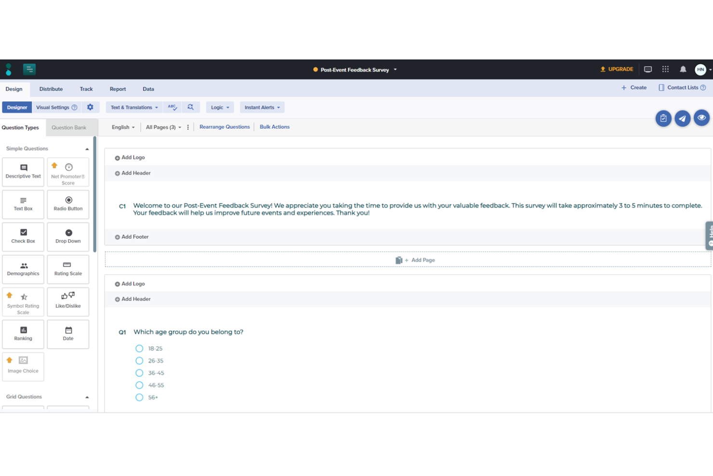Choose the 36-45 age option
The image size is (713, 476).
(139, 373)
